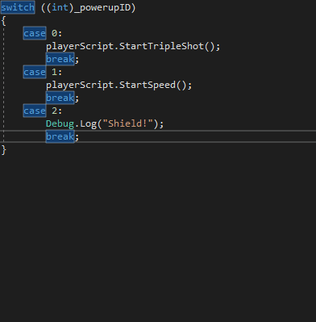316x322 pixels.
Task: Click the 'case' keyword before 0
Action: click(x=35, y=33)
